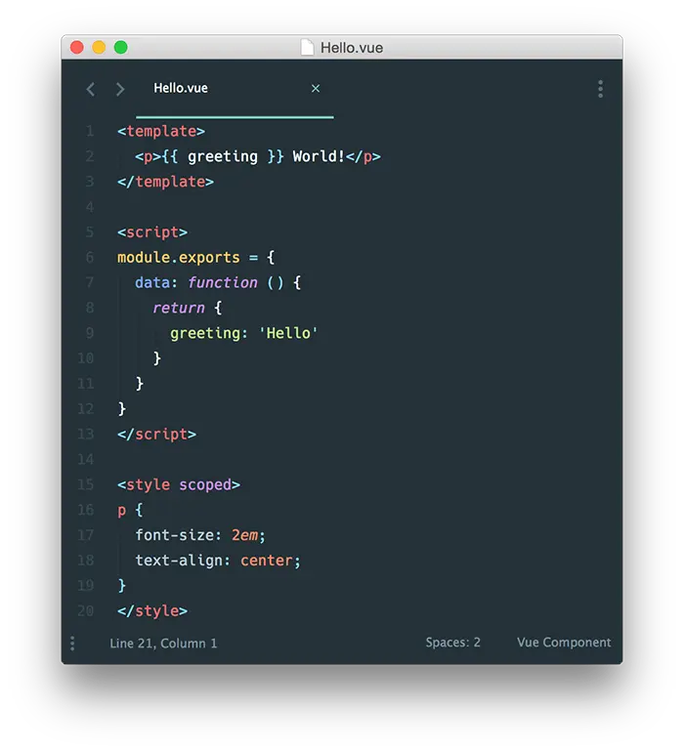Go to previous tab with left chevron
This screenshot has height=752, width=684.
90,89
